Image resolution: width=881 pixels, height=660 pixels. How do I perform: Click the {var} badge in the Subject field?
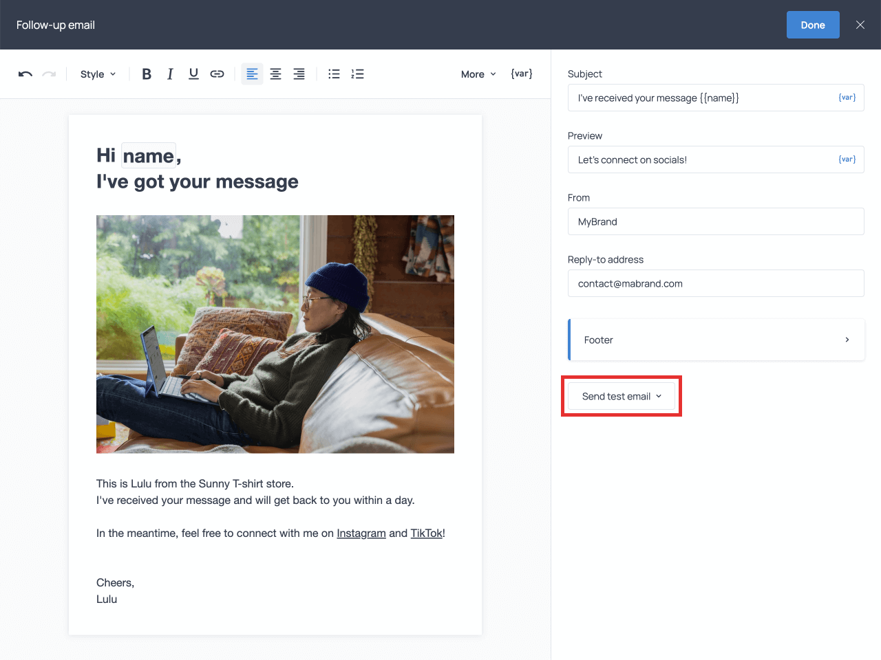click(x=847, y=97)
